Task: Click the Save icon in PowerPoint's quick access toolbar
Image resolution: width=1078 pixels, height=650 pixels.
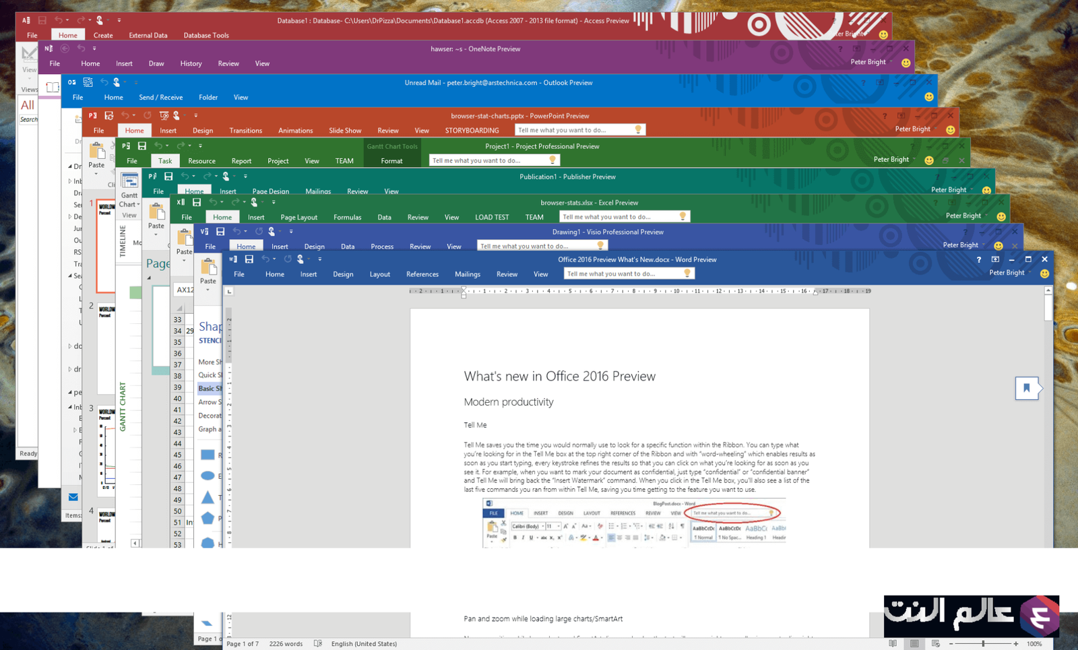Action: pyautogui.click(x=109, y=116)
